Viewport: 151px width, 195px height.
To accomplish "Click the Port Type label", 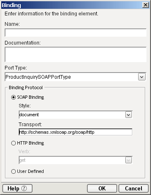I will point(16,68).
